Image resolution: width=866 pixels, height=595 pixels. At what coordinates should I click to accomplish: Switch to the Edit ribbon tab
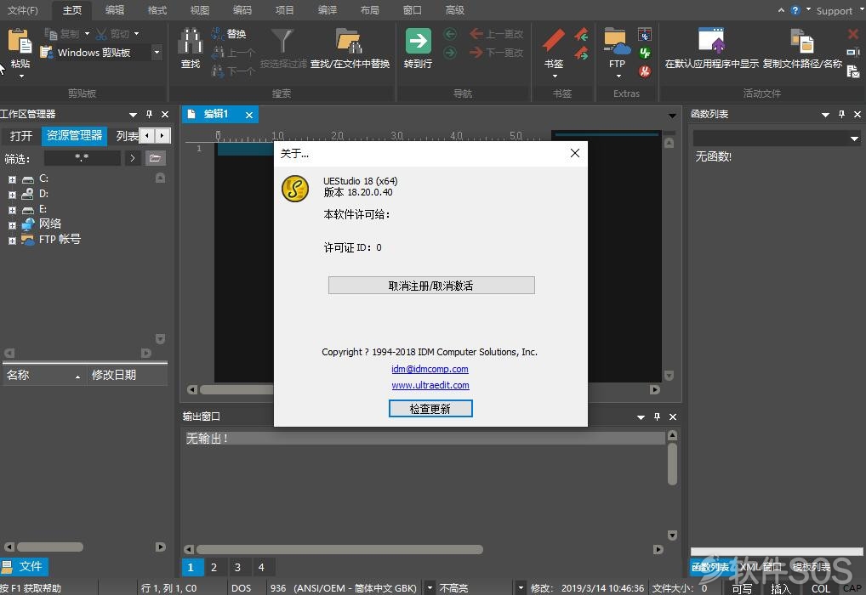[114, 10]
